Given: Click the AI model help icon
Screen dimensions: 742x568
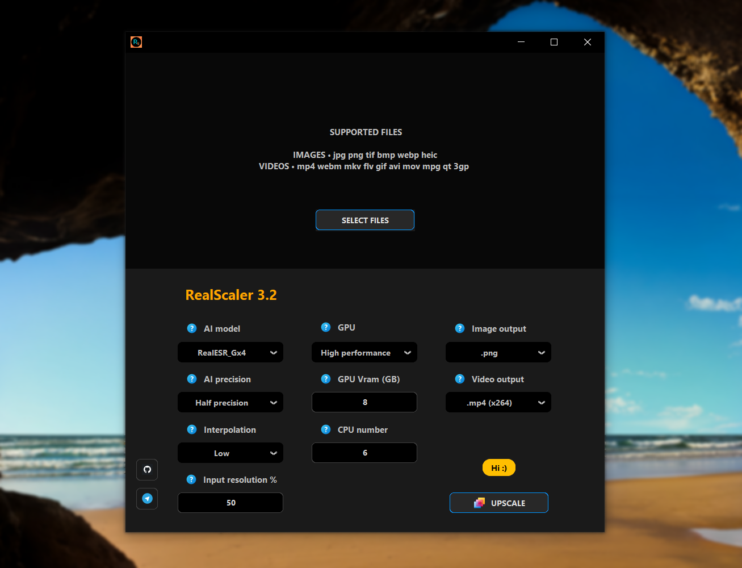Looking at the screenshot, I should (x=191, y=328).
